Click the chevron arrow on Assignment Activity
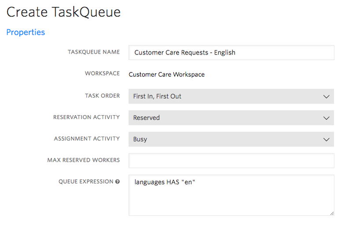Image resolution: width=352 pixels, height=232 pixels. pos(326,139)
